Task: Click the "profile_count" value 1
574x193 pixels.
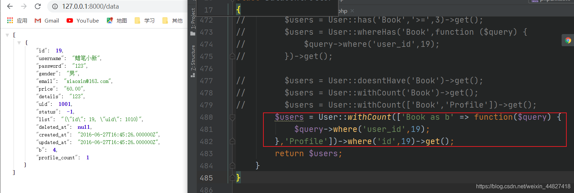Action: [x=87, y=158]
